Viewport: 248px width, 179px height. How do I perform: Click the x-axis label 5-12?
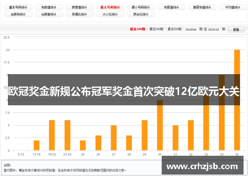coord(21,155)
